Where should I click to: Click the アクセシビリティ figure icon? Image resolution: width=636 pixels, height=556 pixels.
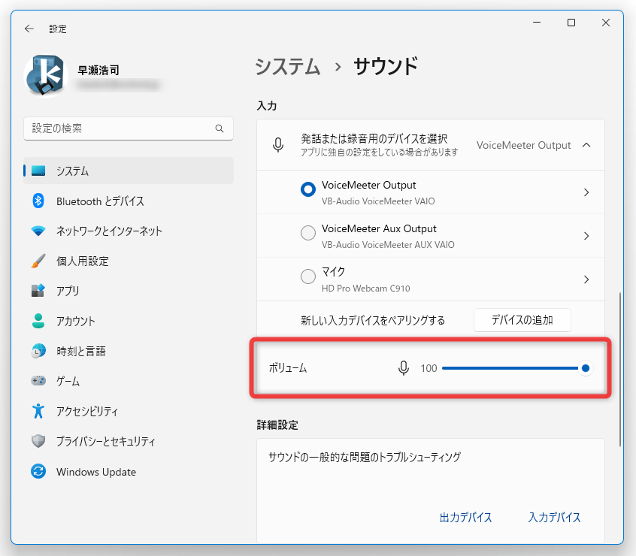click(x=38, y=411)
